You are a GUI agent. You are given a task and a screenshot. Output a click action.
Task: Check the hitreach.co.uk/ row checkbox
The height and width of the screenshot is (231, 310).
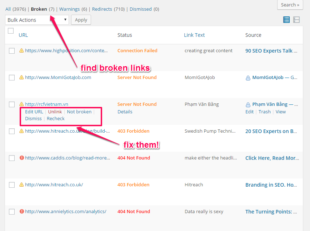(x=12, y=185)
